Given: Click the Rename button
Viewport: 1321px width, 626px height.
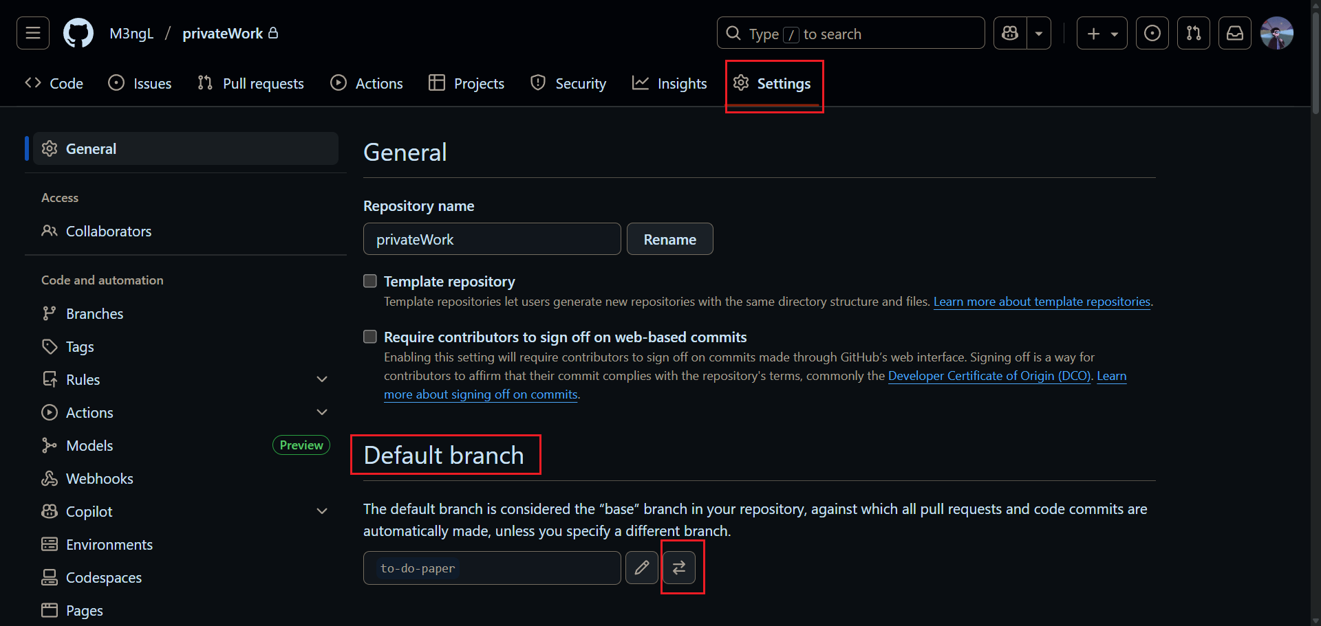Looking at the screenshot, I should tap(669, 239).
